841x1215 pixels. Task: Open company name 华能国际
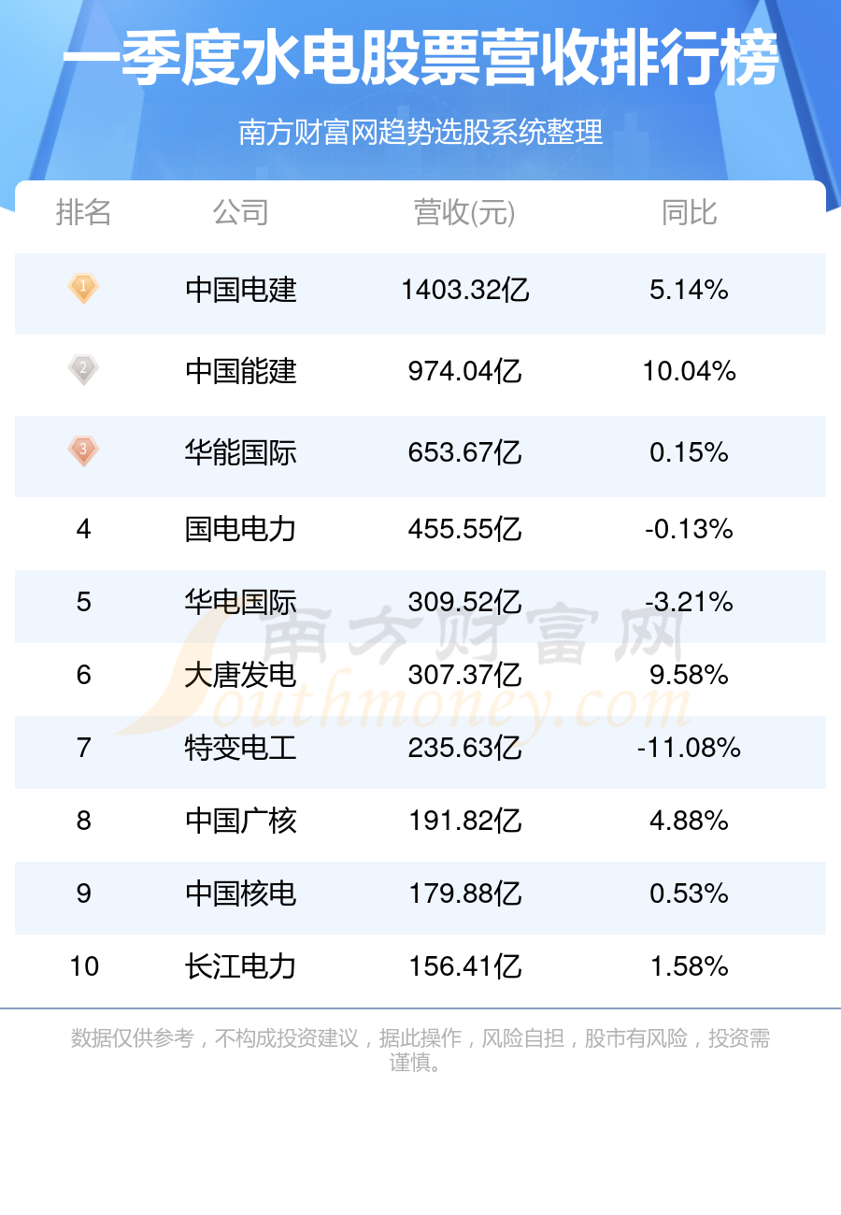pos(241,453)
